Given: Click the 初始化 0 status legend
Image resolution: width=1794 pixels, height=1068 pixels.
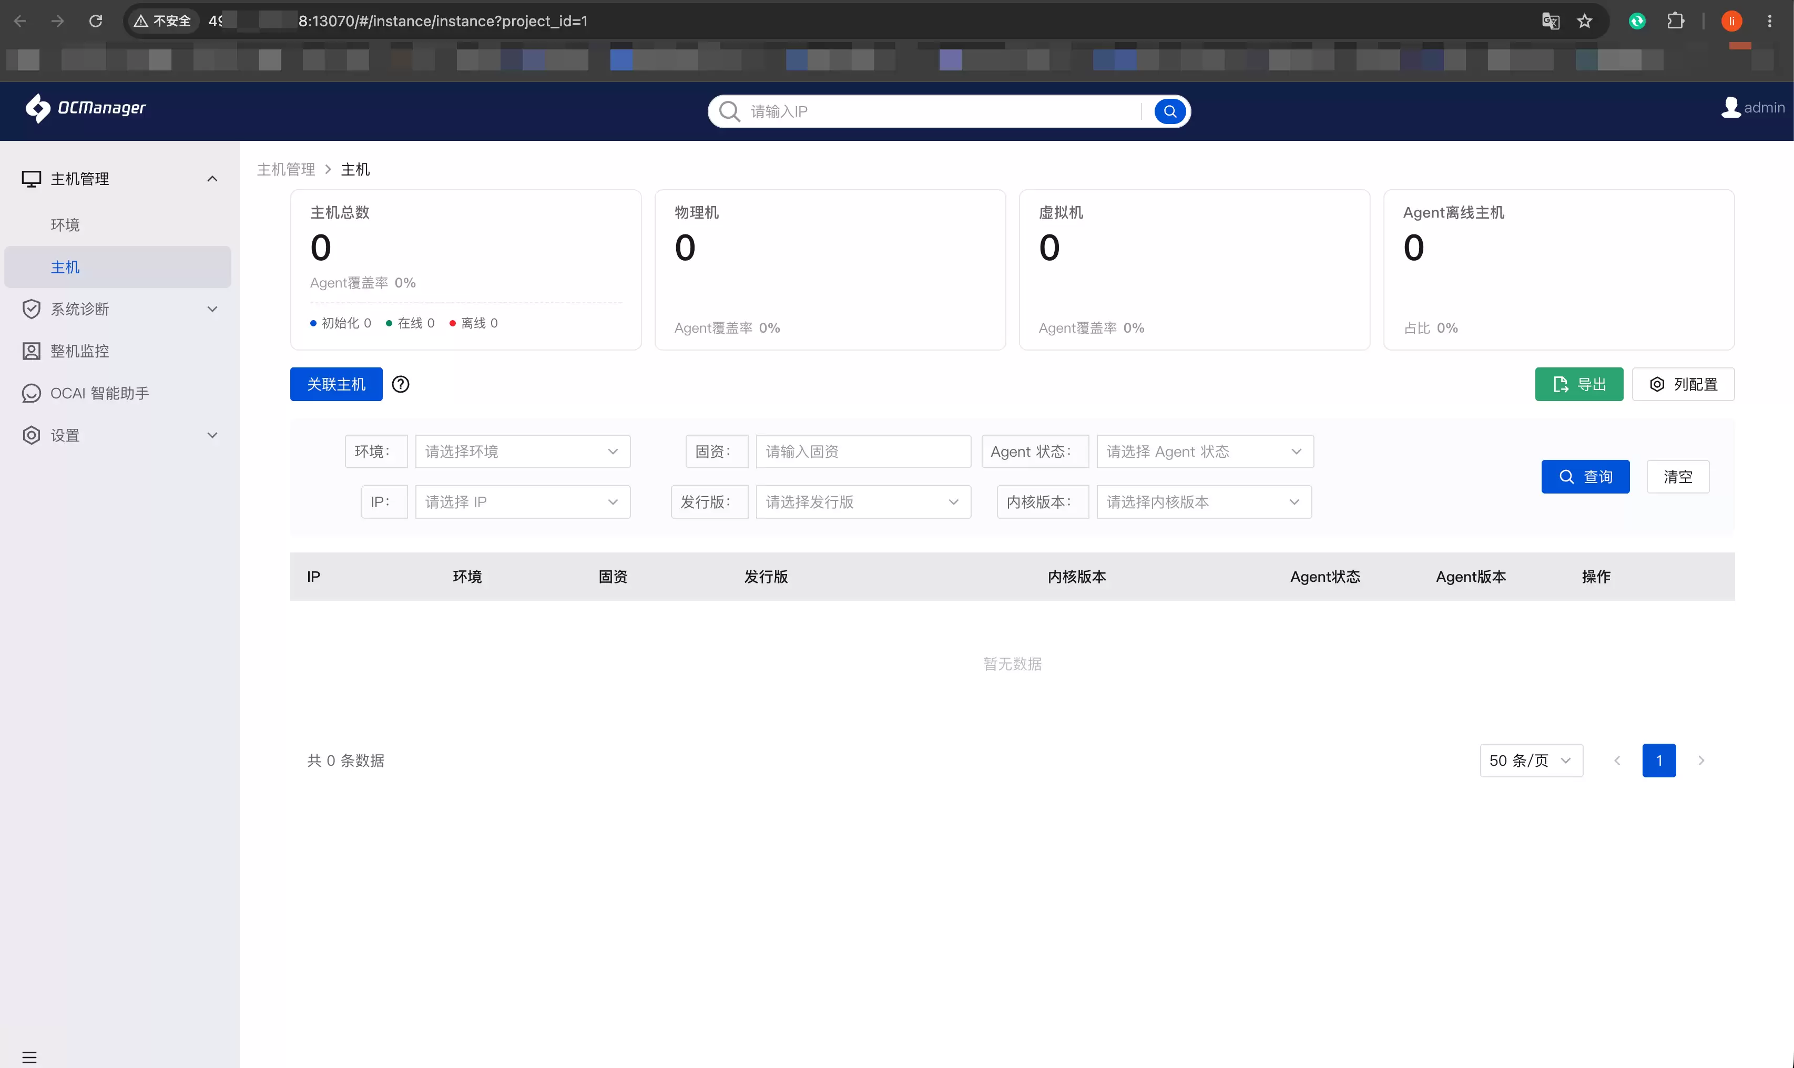Looking at the screenshot, I should coord(341,323).
